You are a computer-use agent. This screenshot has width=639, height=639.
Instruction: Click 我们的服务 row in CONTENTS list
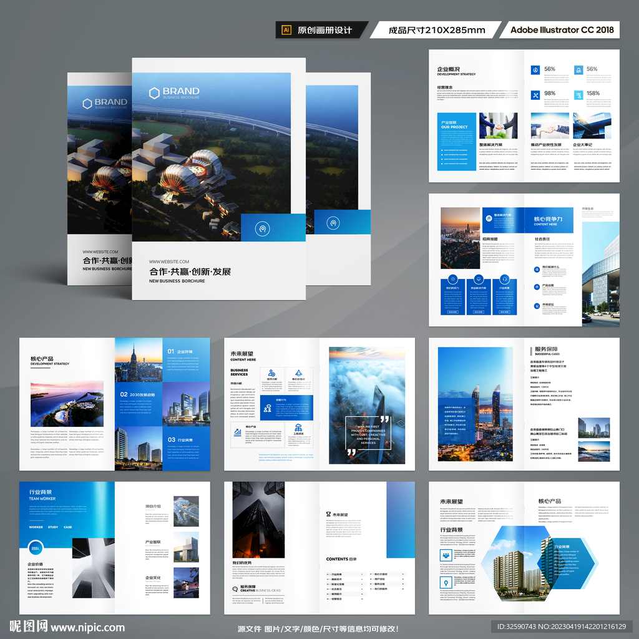click(388, 589)
